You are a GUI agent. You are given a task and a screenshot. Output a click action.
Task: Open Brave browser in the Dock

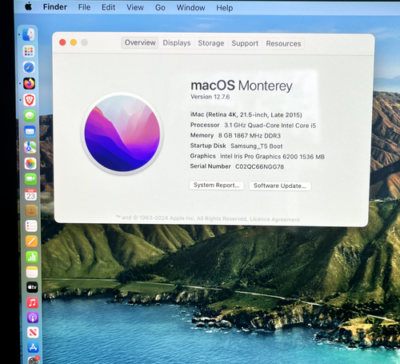[30, 100]
